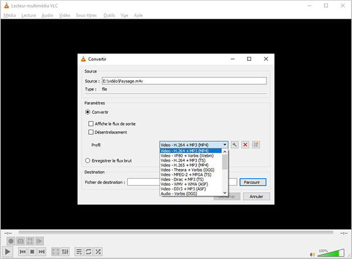Collapse the Profil dropdown combo box
This screenshot has width=352, height=259.
(x=194, y=145)
